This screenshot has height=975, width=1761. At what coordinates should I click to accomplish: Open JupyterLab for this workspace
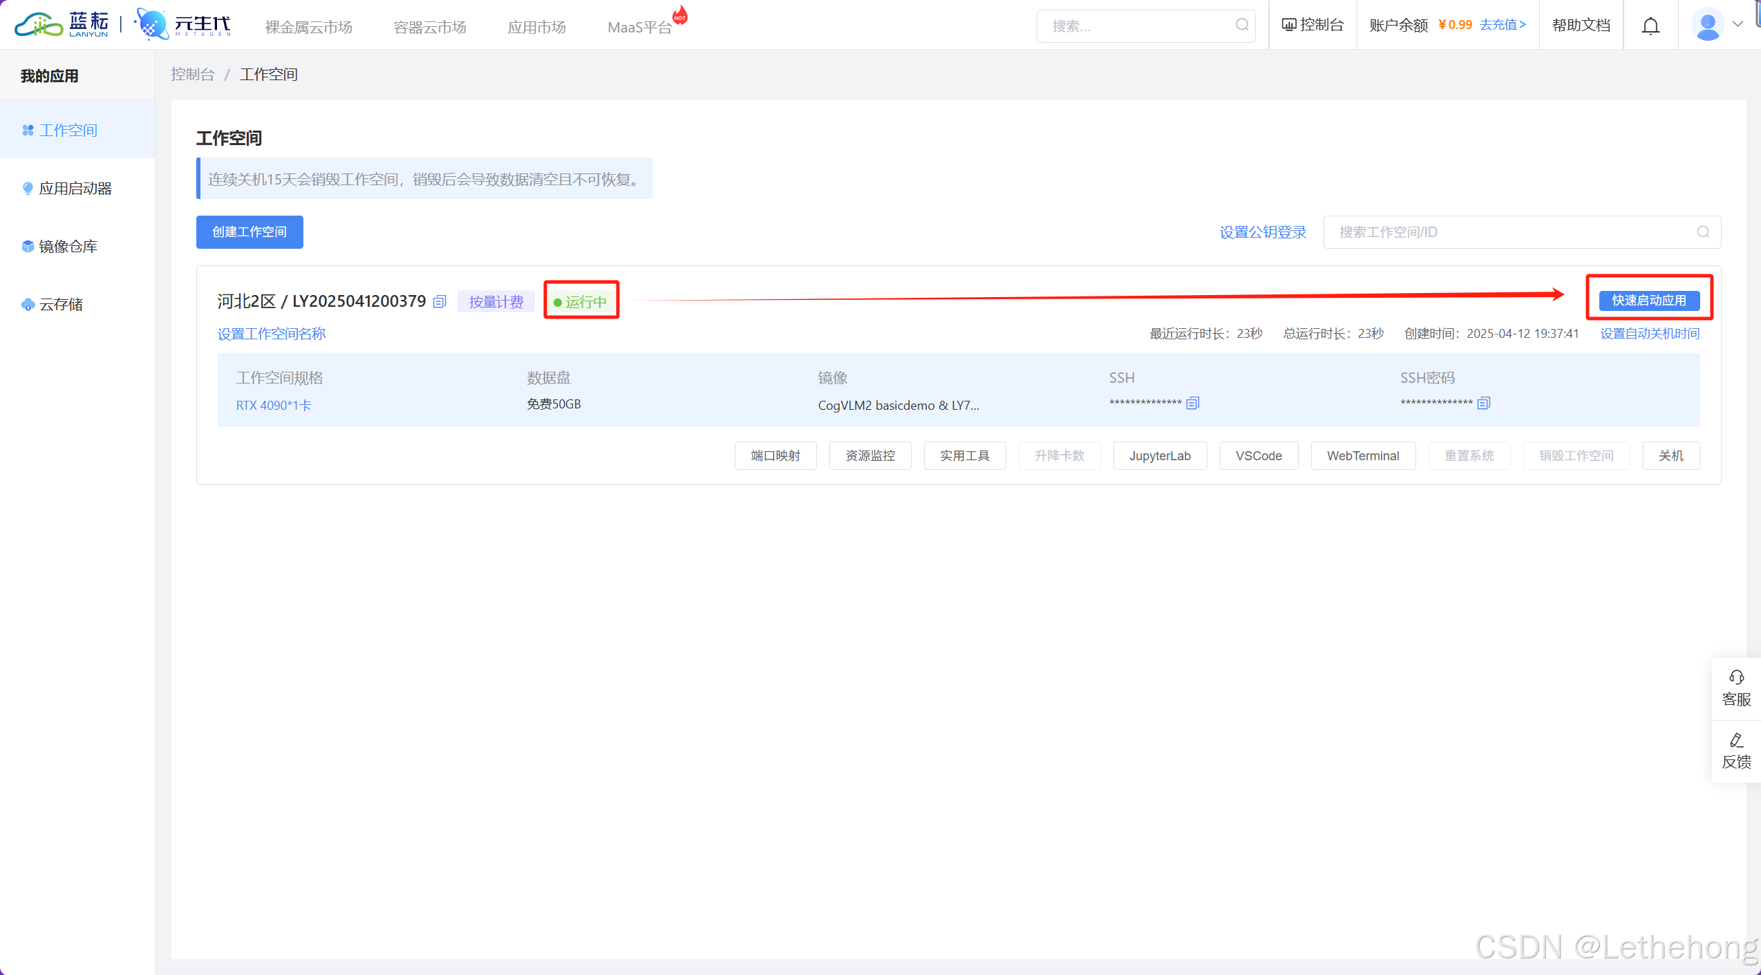1159,456
